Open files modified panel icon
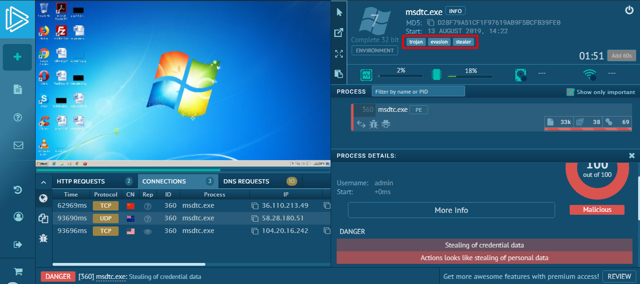The image size is (640, 284). [x=43, y=218]
